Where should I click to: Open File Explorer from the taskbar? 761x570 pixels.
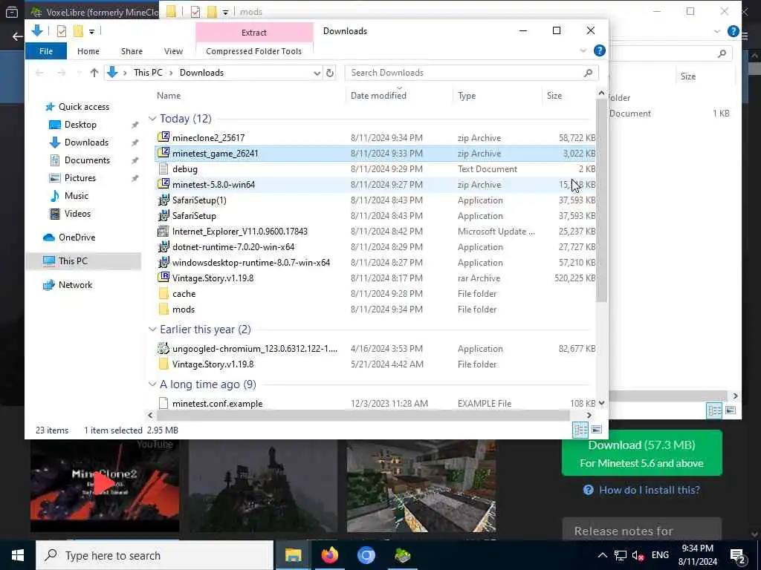pos(293,555)
